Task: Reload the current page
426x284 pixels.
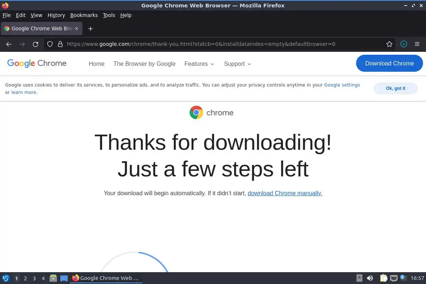Action: 35,44
